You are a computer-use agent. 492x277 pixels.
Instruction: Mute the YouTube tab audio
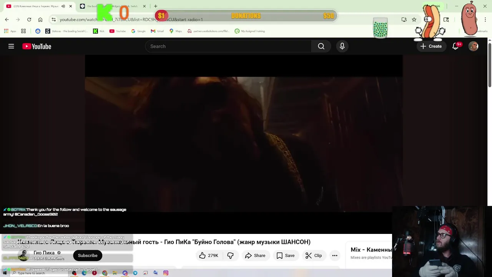tap(63, 6)
